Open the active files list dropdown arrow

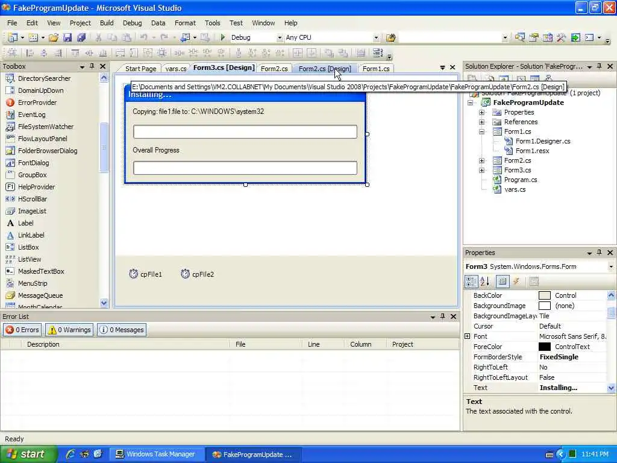[442, 68]
